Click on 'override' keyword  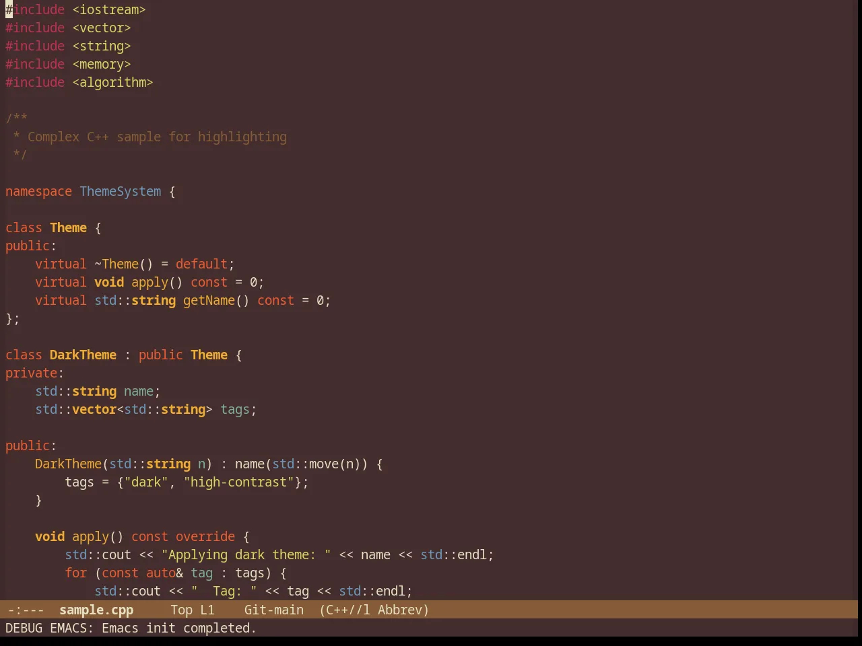[x=205, y=536]
